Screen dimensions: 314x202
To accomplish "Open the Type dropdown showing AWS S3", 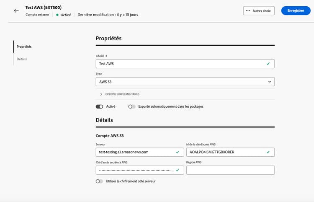I will pos(185,81).
